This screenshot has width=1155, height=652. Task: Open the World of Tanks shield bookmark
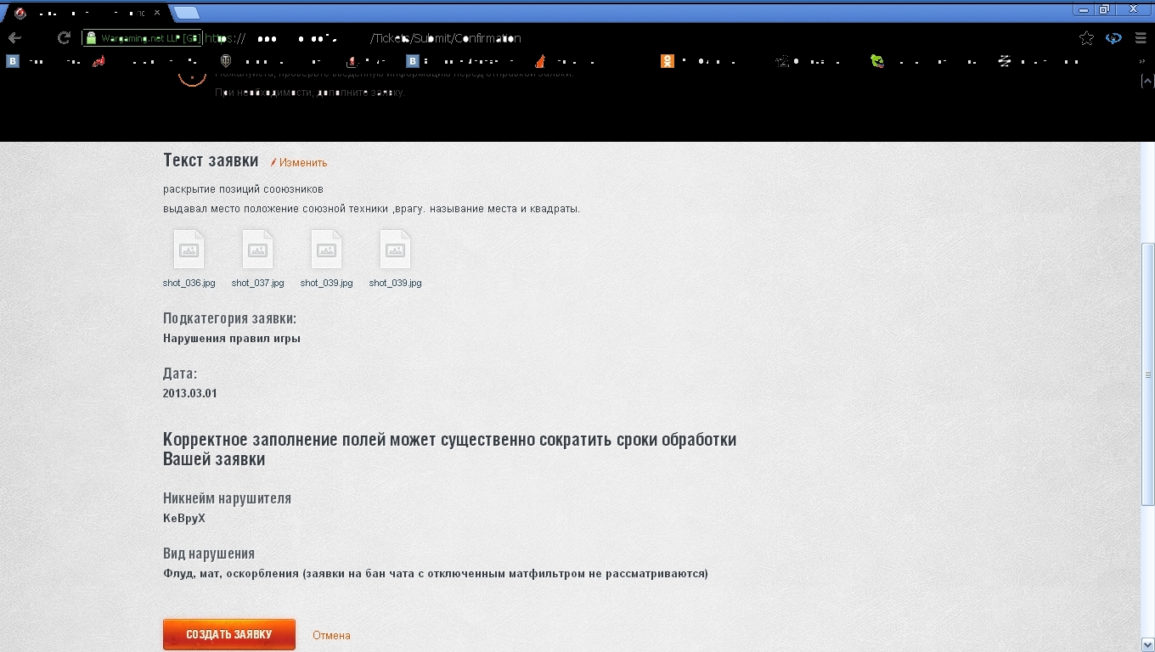click(228, 61)
